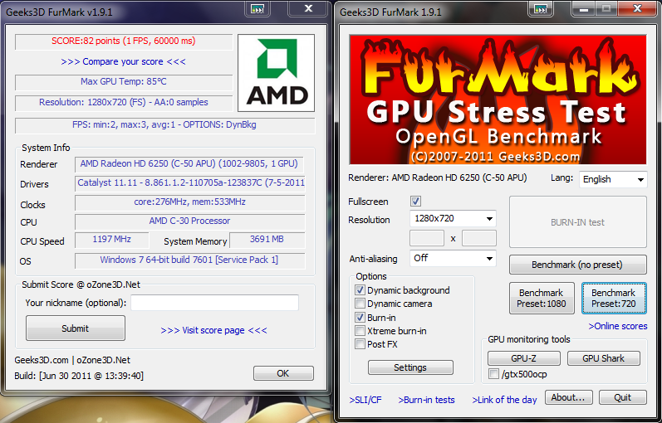Screen dimensions: 662x423
Task: Open the Burn-in tests link
Action: coord(426,400)
